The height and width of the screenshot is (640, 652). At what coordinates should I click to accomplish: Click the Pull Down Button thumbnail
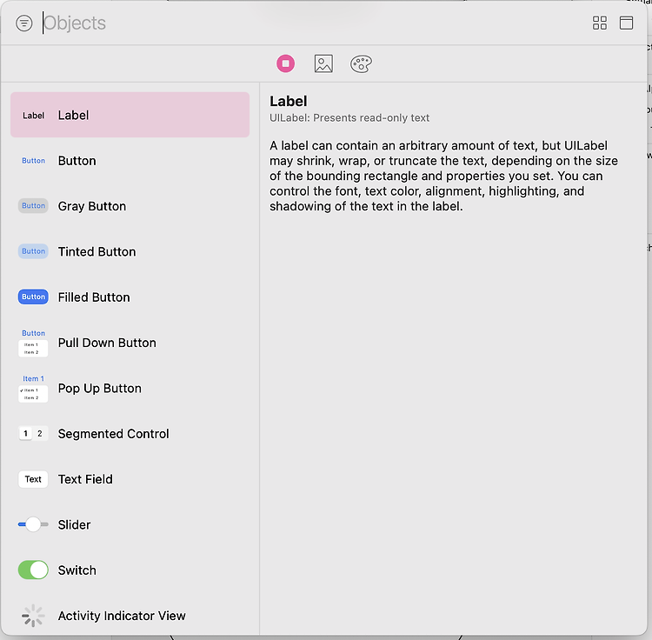tap(33, 343)
